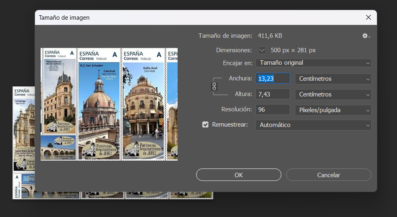Open the Altura units dropdown (Centímetros)
The image size is (397, 217).
coord(333,94)
